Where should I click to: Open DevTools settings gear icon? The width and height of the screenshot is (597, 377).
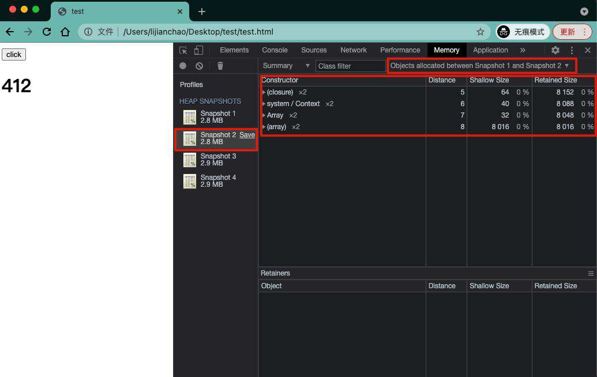pyautogui.click(x=555, y=50)
